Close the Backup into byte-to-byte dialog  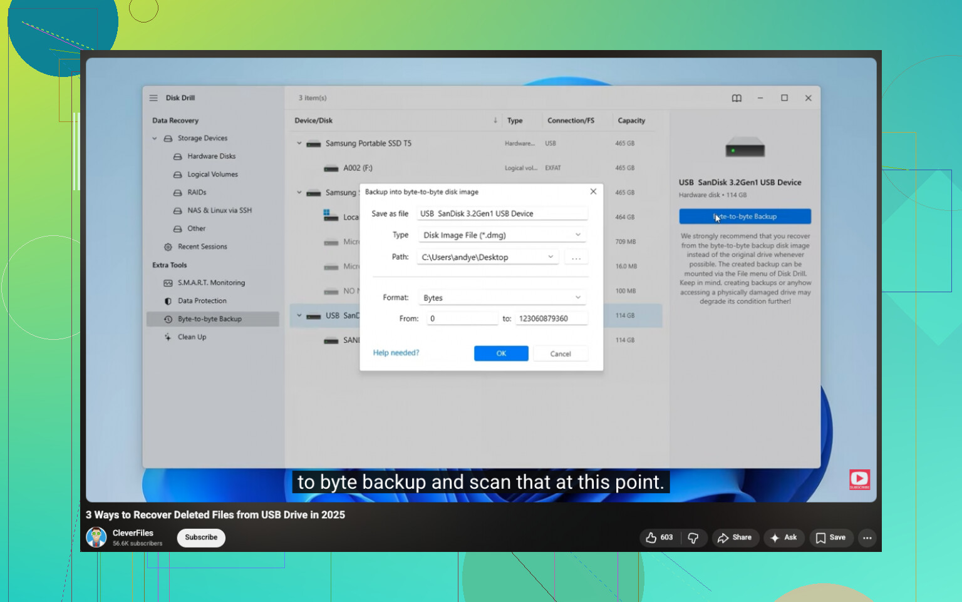[x=593, y=191]
